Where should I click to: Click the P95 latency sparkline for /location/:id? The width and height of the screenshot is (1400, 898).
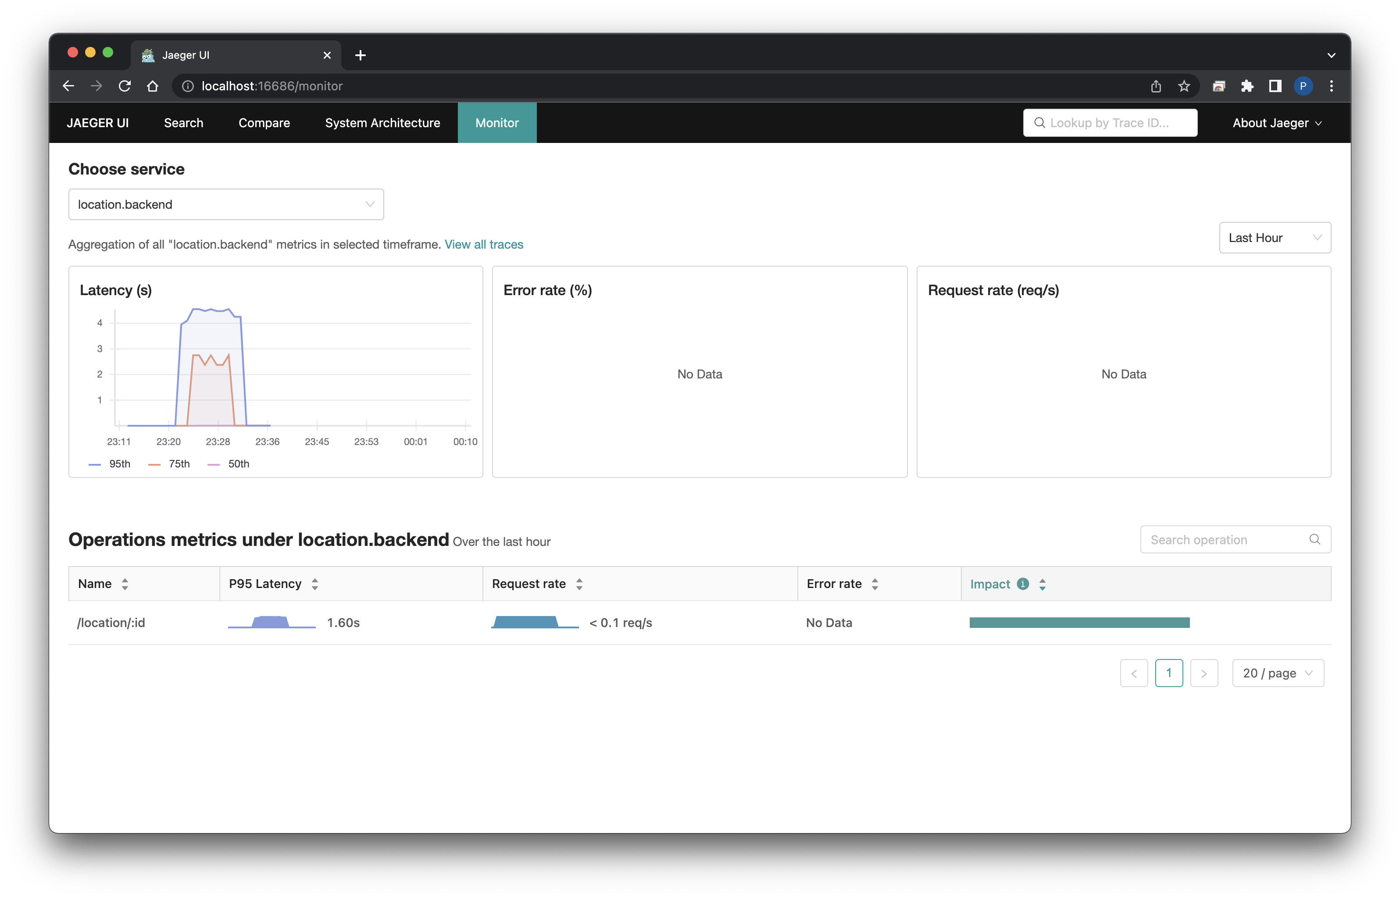[272, 622]
